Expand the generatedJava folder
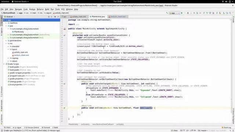Screen dimensions: 235x132 (6, 41)
